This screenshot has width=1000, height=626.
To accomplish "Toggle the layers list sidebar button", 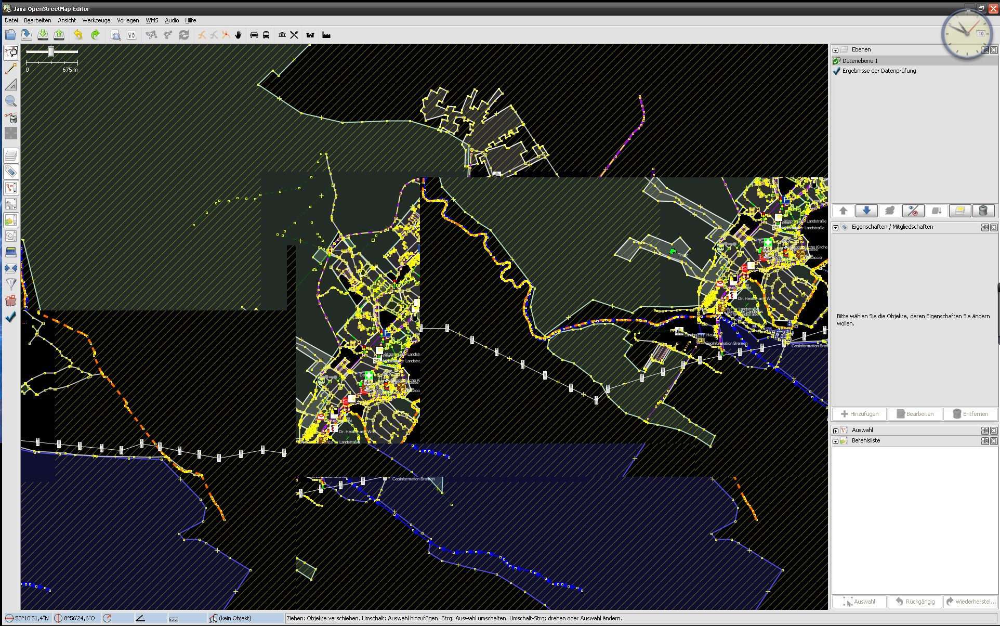I will [11, 155].
